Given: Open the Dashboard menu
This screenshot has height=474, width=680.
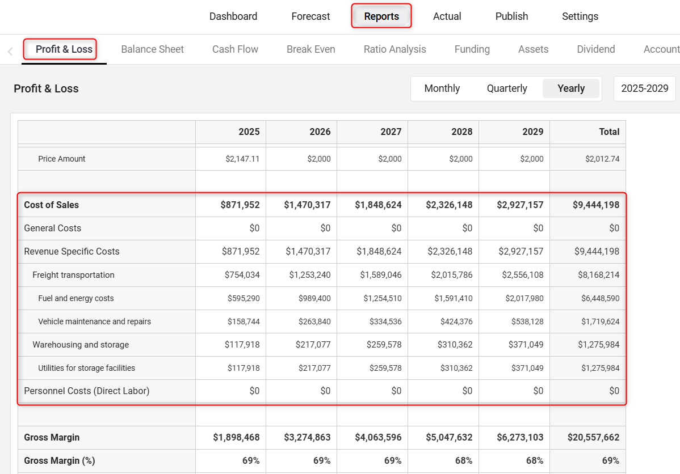Looking at the screenshot, I should pos(233,16).
